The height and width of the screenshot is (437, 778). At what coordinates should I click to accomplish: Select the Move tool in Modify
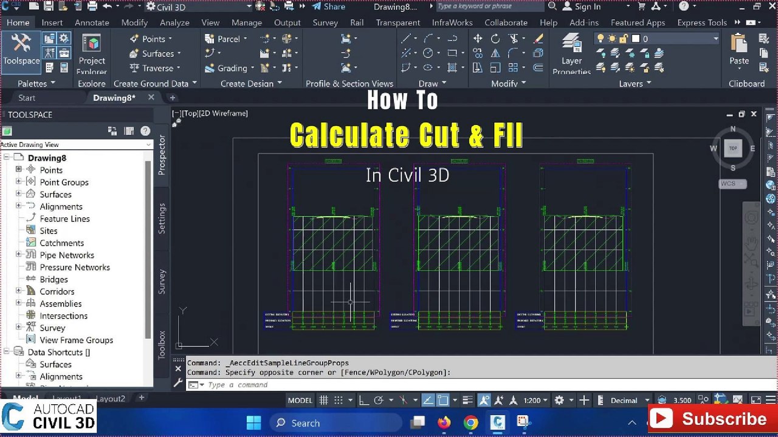click(478, 38)
